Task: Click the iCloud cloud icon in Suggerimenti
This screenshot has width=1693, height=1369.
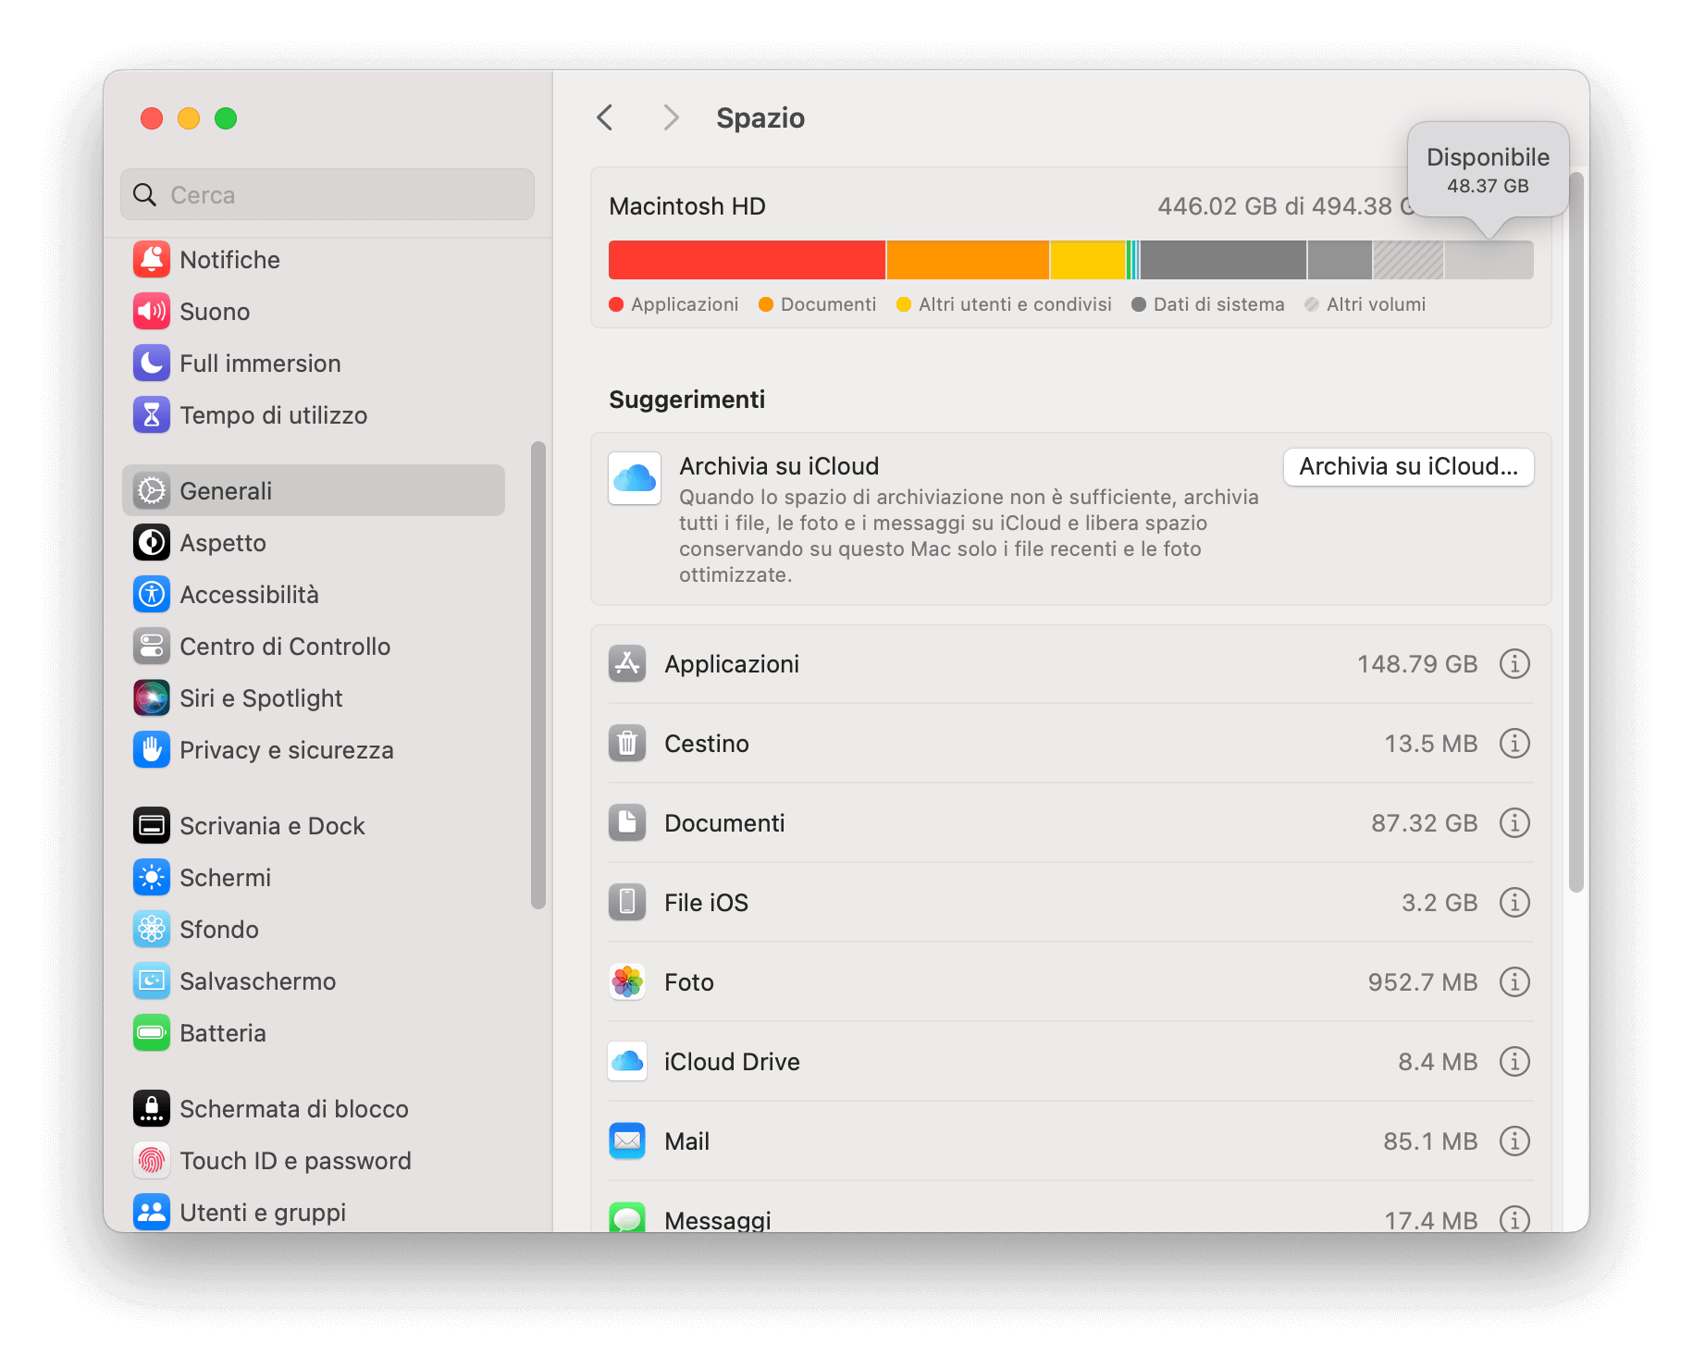Action: coord(635,478)
